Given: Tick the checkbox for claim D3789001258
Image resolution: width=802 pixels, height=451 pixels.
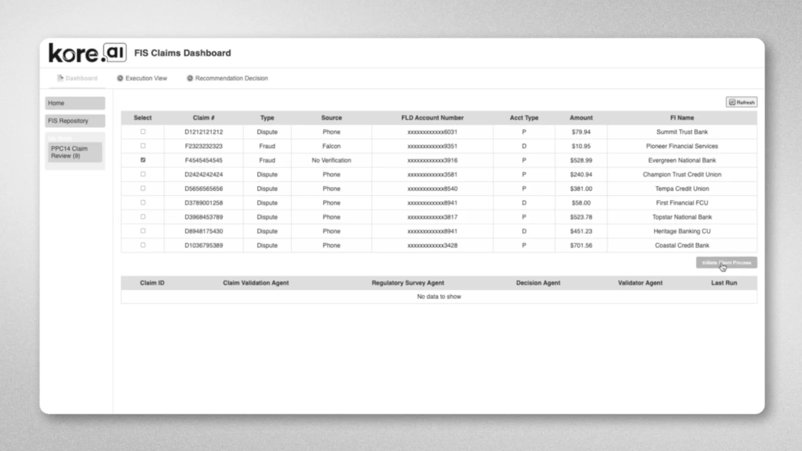Looking at the screenshot, I should tap(143, 202).
